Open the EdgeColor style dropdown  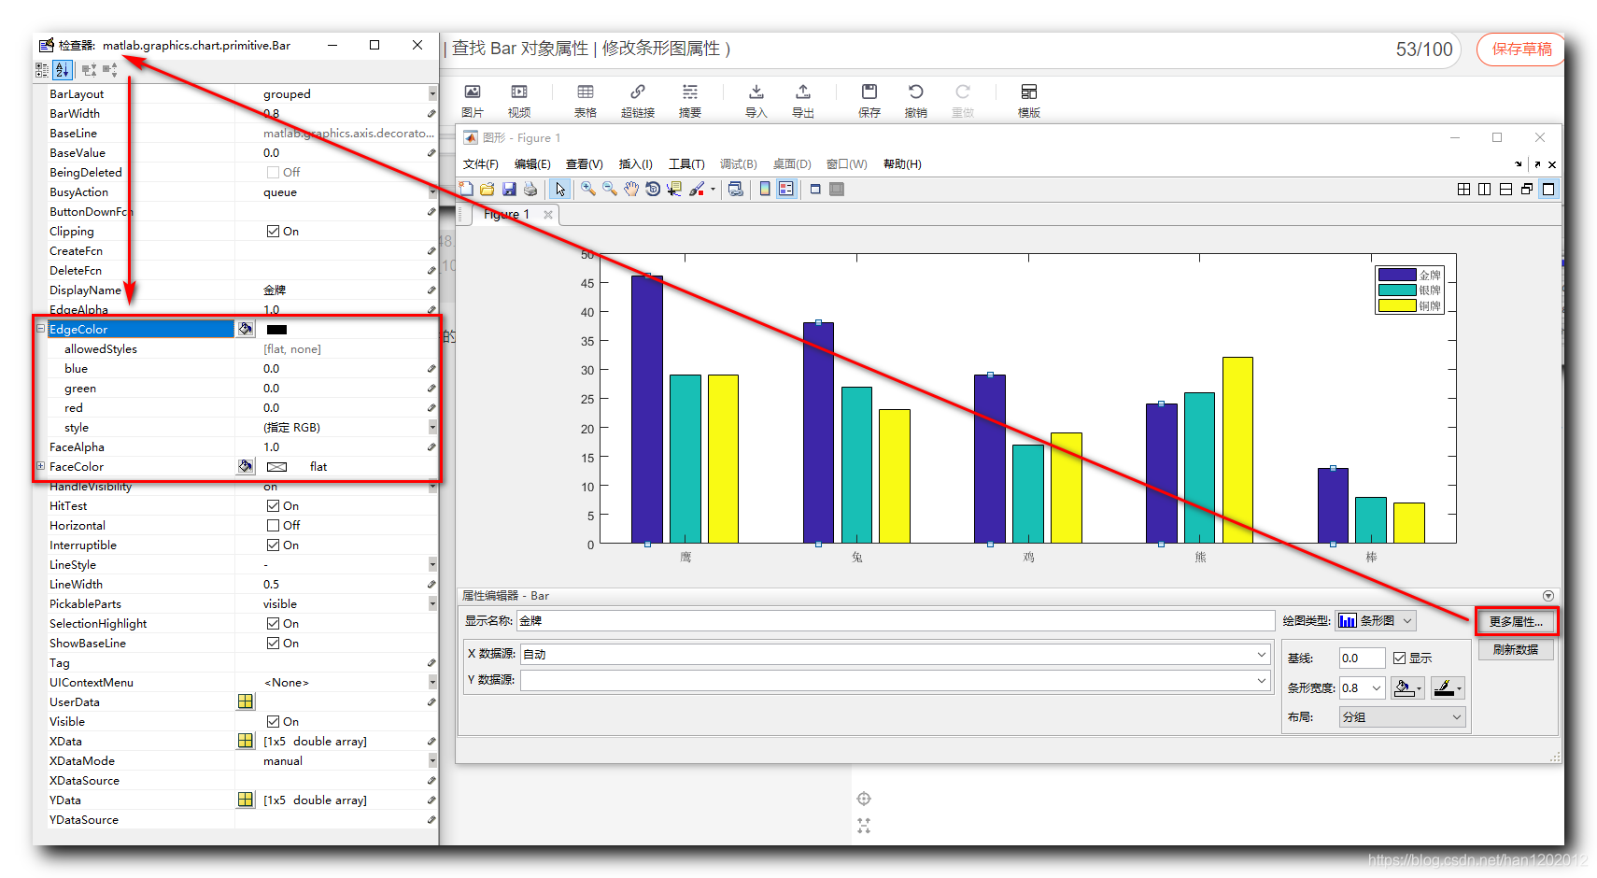click(432, 427)
